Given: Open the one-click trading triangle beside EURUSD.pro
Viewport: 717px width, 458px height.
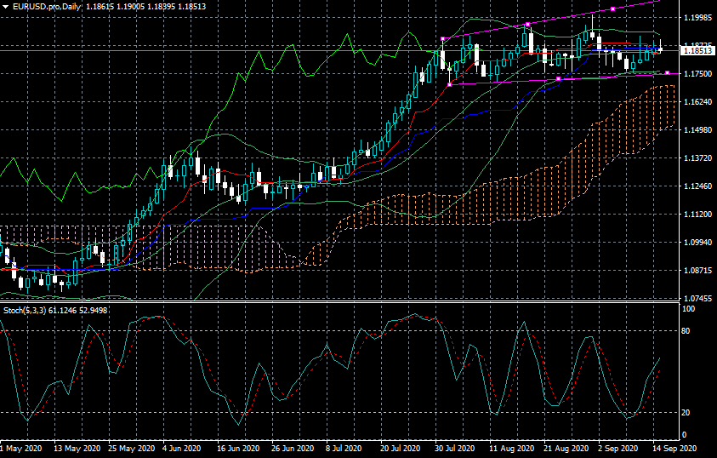Looking at the screenshot, I should 5,6.
